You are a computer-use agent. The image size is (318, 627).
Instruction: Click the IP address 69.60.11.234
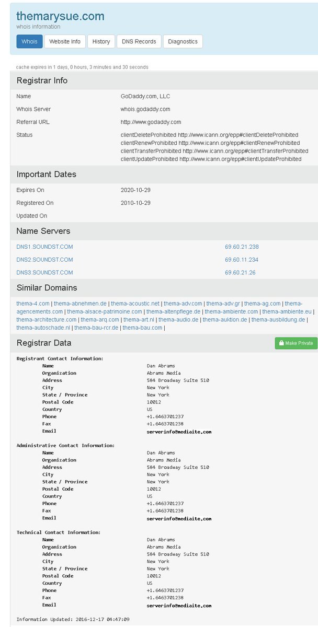242,260
